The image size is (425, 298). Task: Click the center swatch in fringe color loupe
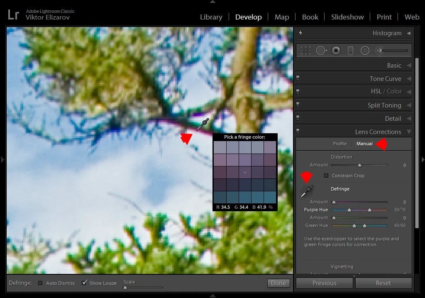pos(245,172)
